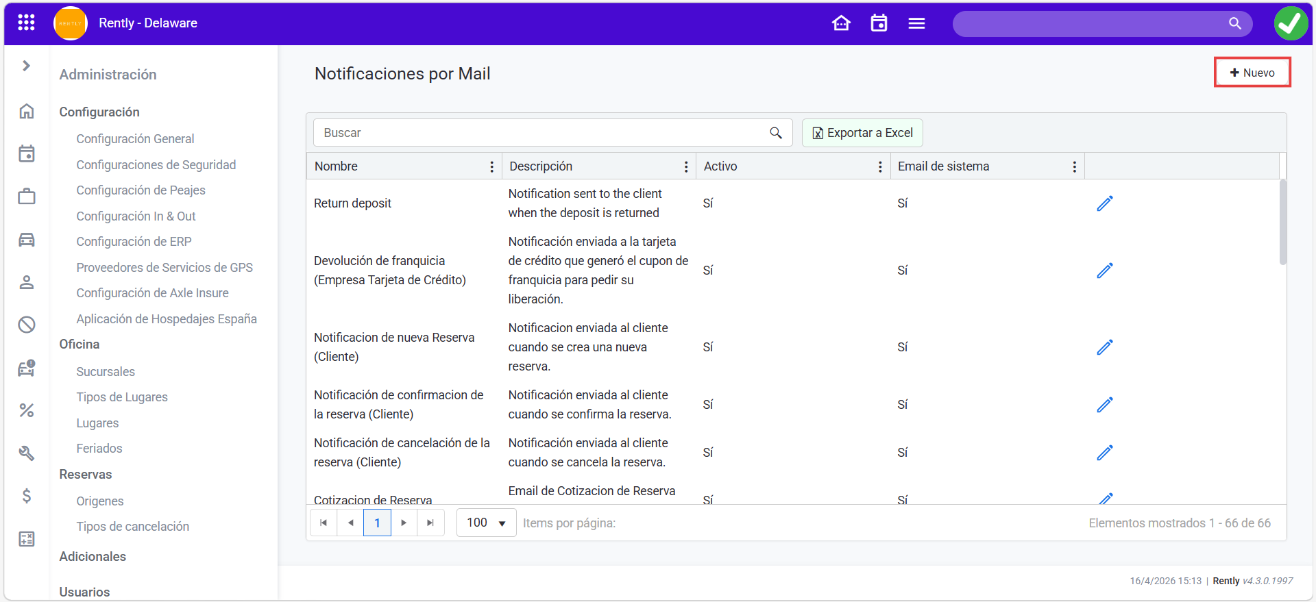
Task: Open the items per page dropdown
Action: [x=486, y=523]
